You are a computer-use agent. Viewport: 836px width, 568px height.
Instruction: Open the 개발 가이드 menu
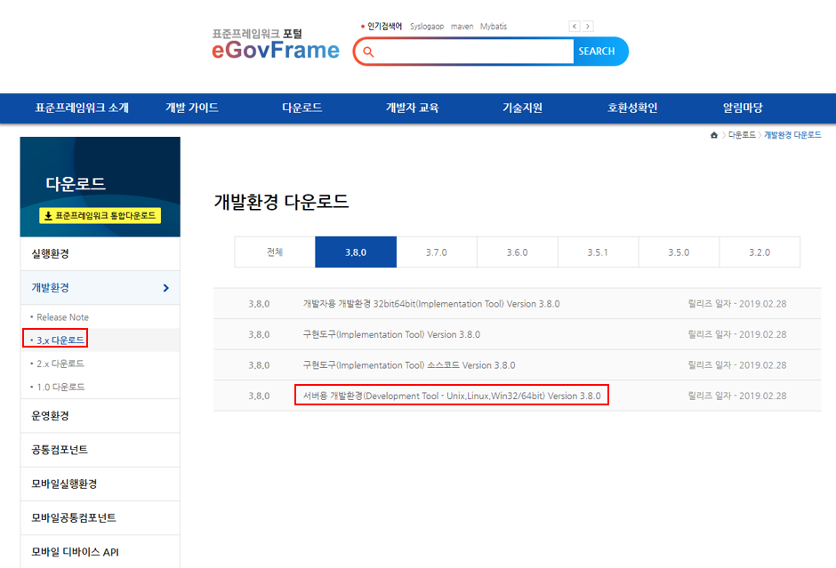[191, 108]
